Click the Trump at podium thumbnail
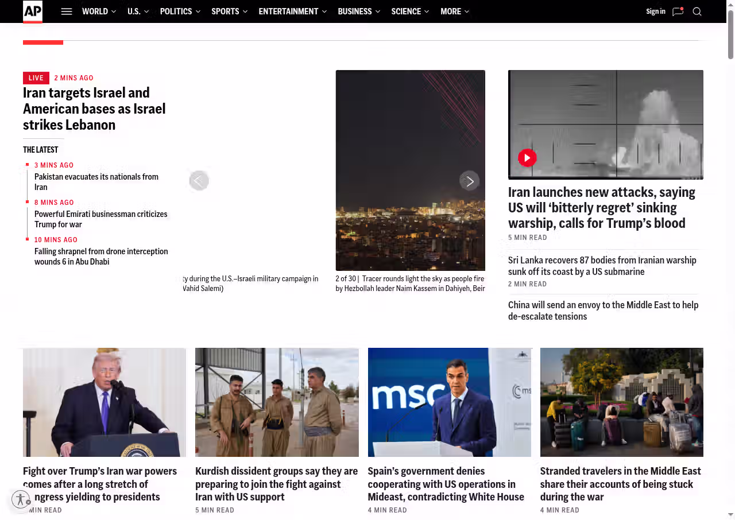 (x=105, y=402)
